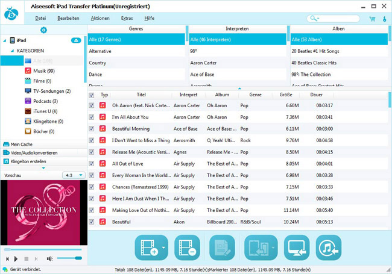Open the TV-Sendungen (2) category
The height and width of the screenshot is (274, 392).
48,91
